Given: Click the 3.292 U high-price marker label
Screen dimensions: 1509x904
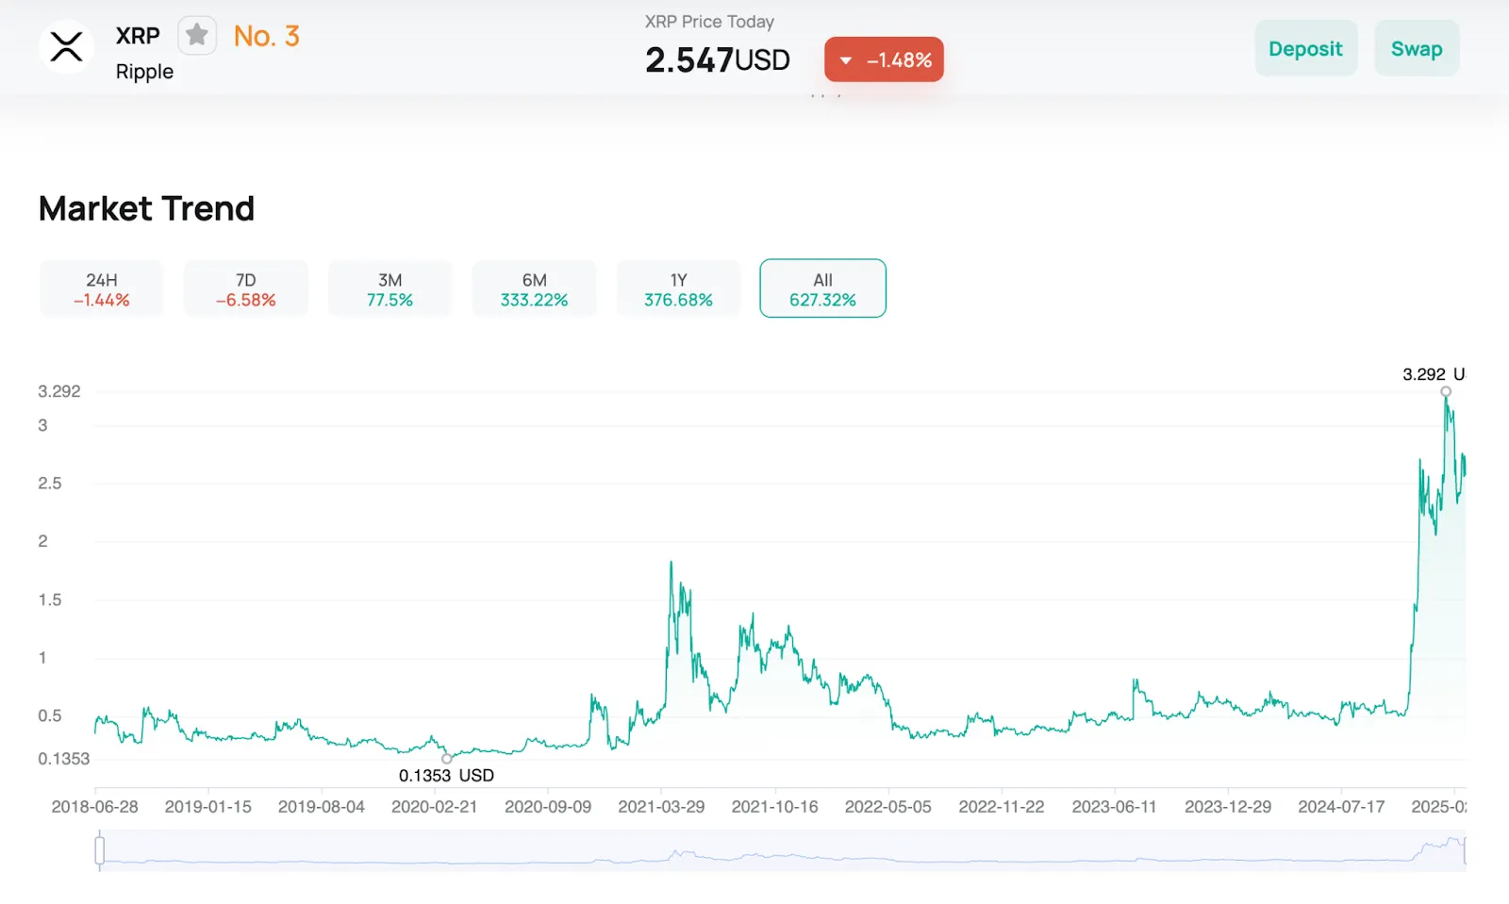Looking at the screenshot, I should [x=1433, y=374].
